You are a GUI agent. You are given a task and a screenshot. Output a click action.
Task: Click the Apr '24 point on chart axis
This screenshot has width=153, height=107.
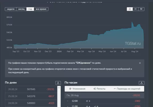coord(91,51)
